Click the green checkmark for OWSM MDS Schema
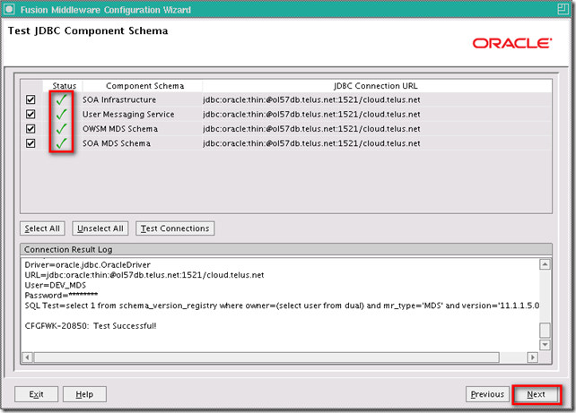 coord(62,129)
